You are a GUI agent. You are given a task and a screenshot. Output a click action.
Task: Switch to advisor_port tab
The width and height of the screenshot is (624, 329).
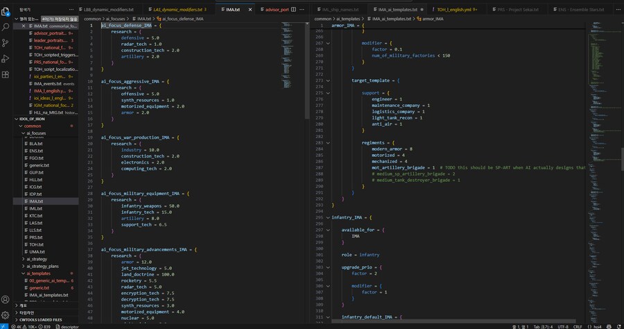point(275,9)
